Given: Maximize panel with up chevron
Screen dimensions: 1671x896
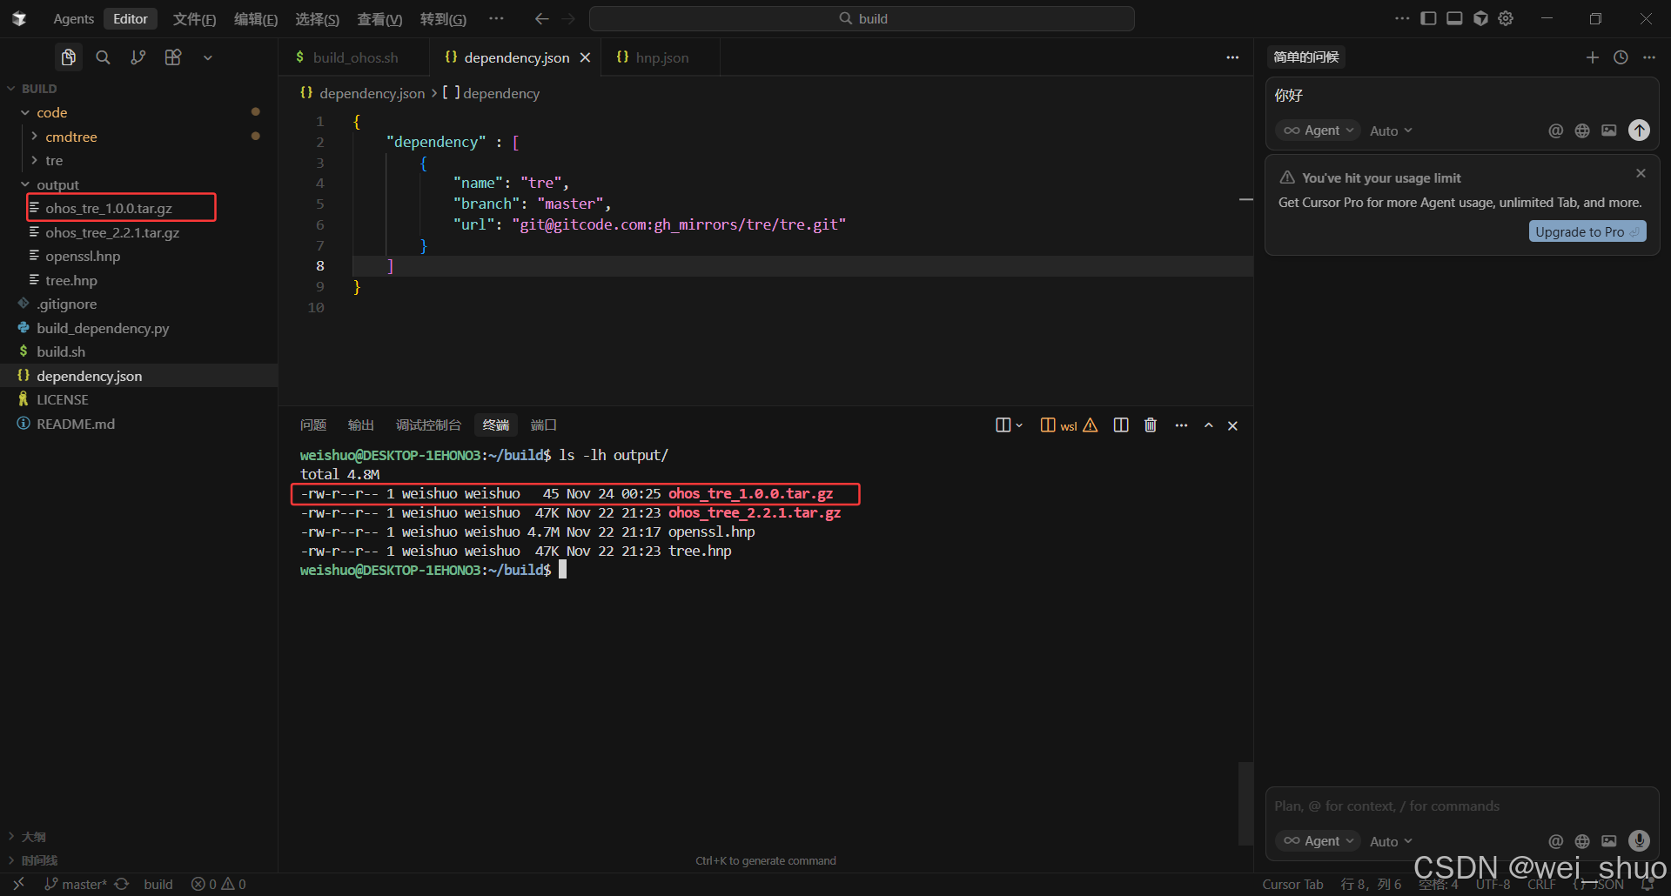Looking at the screenshot, I should (1209, 425).
